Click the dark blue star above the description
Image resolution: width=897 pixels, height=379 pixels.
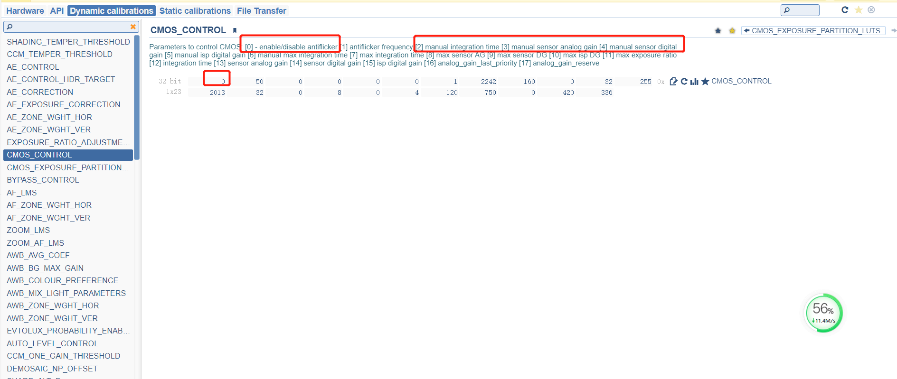coord(718,31)
